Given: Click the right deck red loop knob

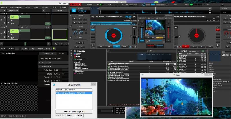Looking at the screenshot, I should click(x=226, y=33).
